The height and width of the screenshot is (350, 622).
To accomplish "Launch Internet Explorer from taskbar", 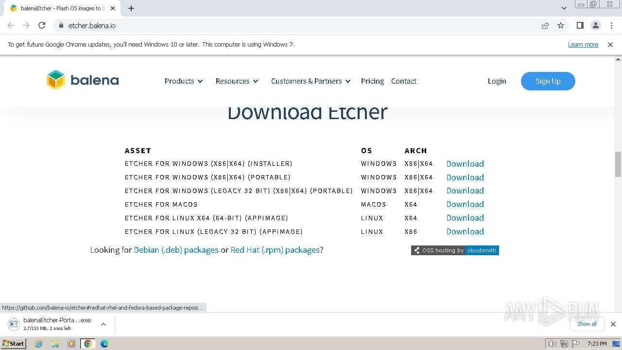I will [39, 344].
